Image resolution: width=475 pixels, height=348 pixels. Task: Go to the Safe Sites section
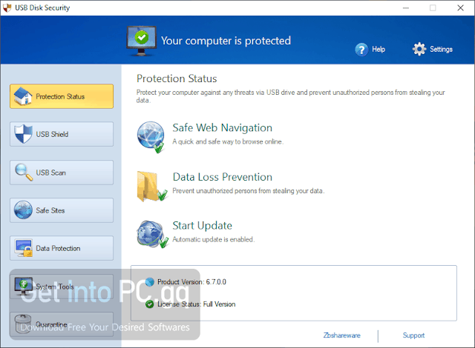click(x=62, y=210)
